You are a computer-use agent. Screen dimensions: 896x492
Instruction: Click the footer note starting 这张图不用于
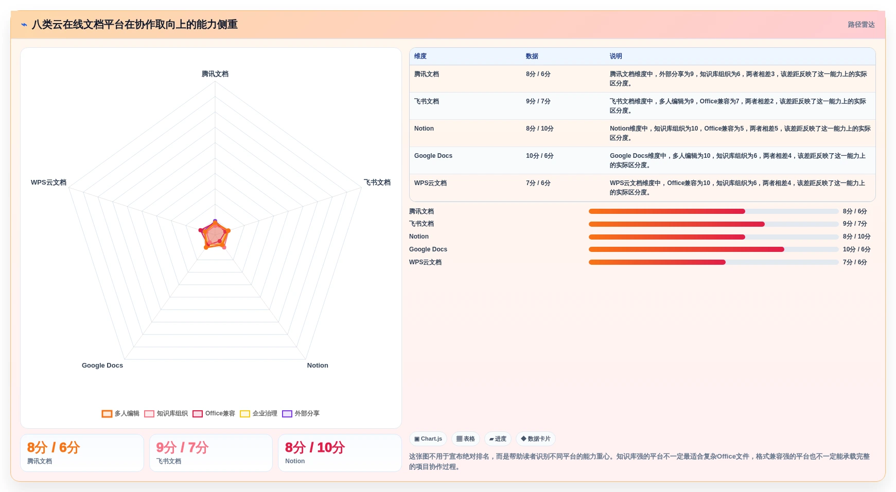click(639, 462)
